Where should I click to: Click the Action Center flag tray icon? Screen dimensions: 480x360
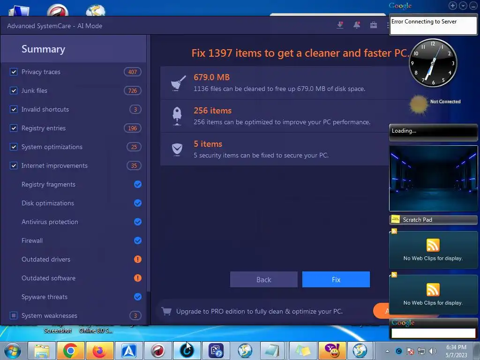(x=410, y=351)
